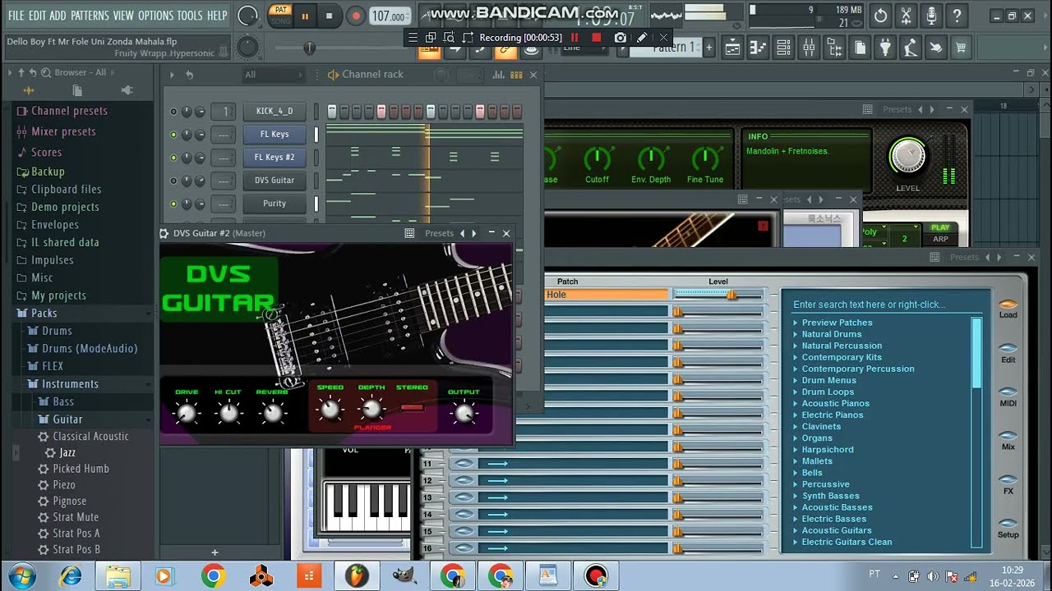
Task: Switch PAT/SONG mode toggle
Action: point(281,15)
